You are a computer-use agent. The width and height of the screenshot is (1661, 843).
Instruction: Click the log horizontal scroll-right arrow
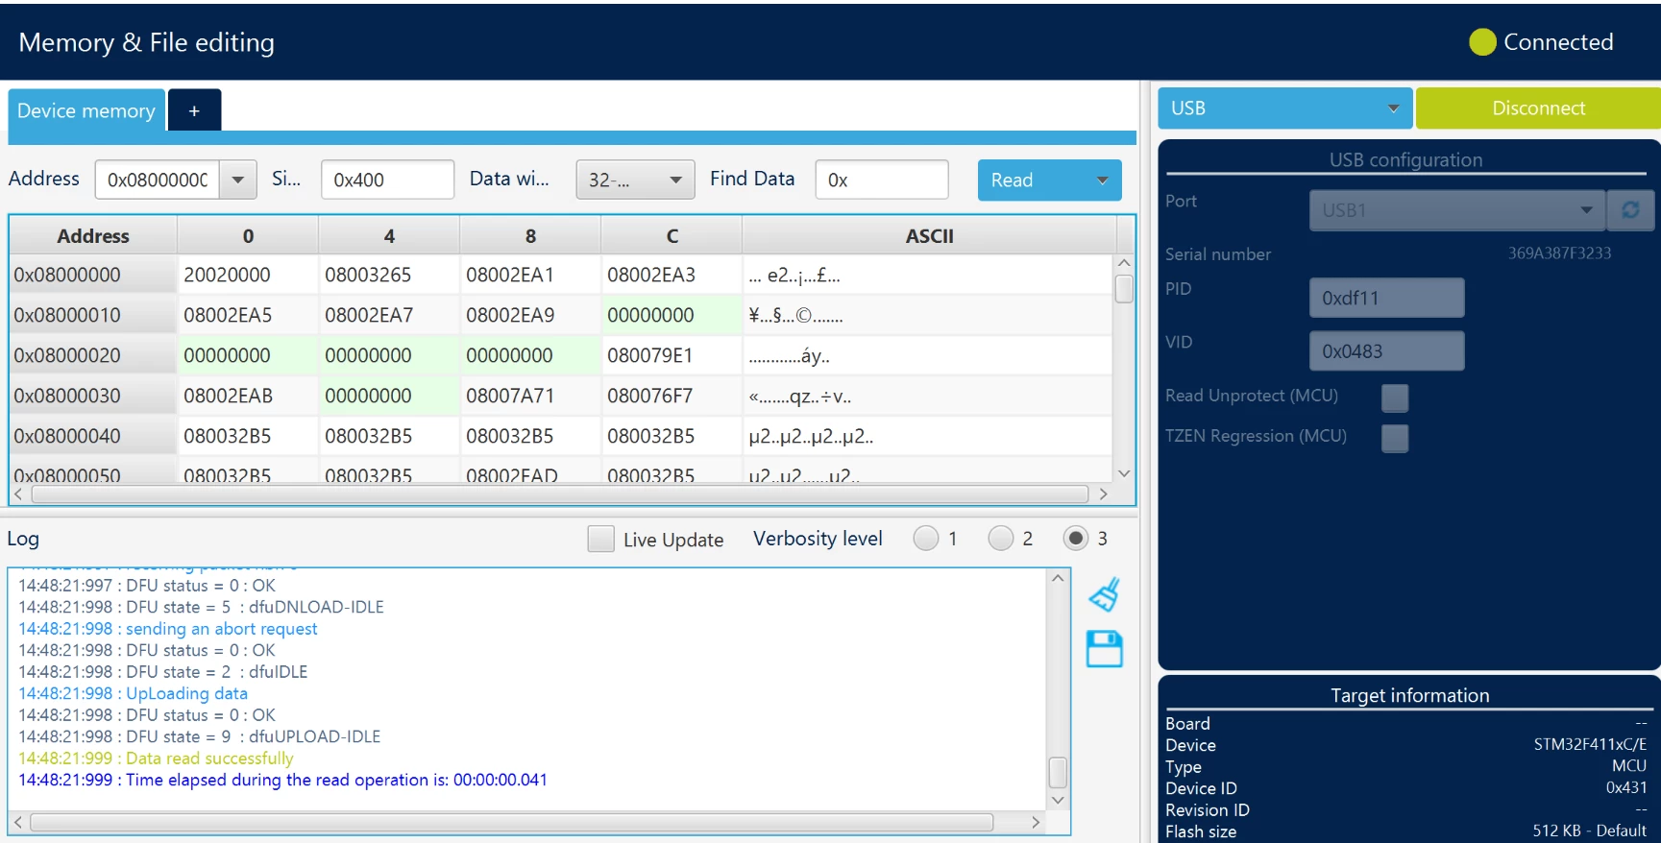[1036, 822]
